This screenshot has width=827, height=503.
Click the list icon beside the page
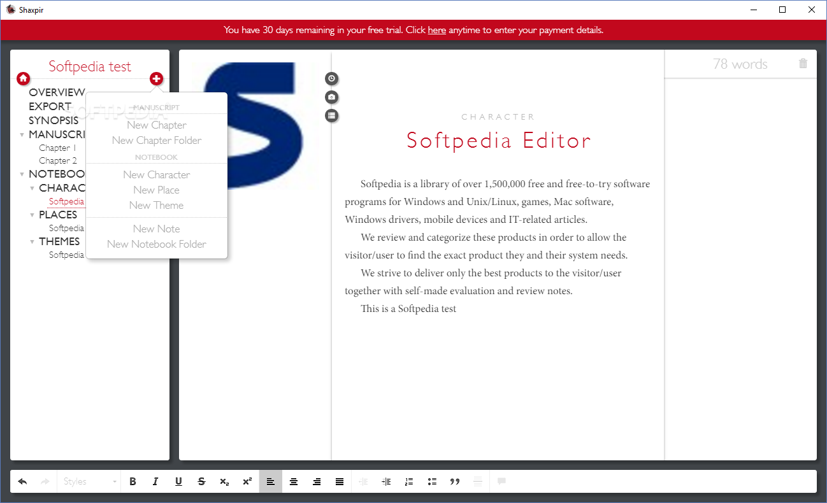point(331,115)
